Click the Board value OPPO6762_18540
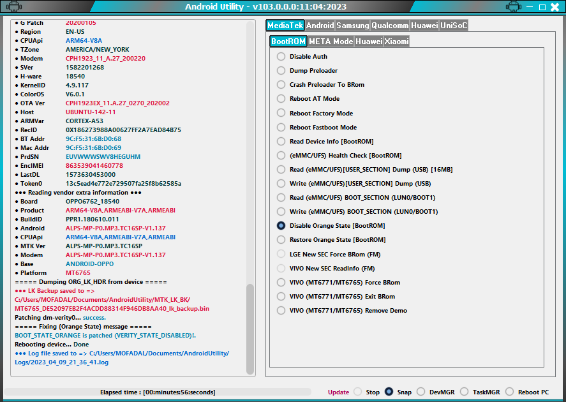The width and height of the screenshot is (566, 402). (x=93, y=202)
